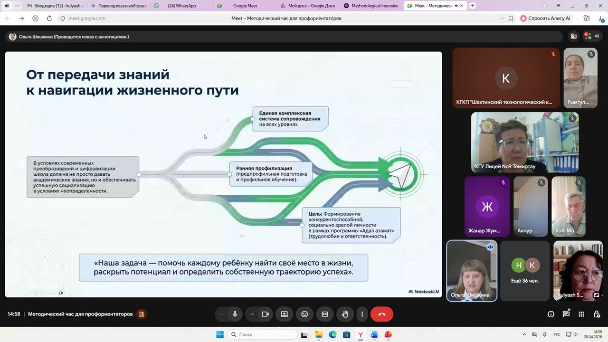The width and height of the screenshot is (608, 342).
Task: Open the in-call chat panel
Action: [566, 314]
